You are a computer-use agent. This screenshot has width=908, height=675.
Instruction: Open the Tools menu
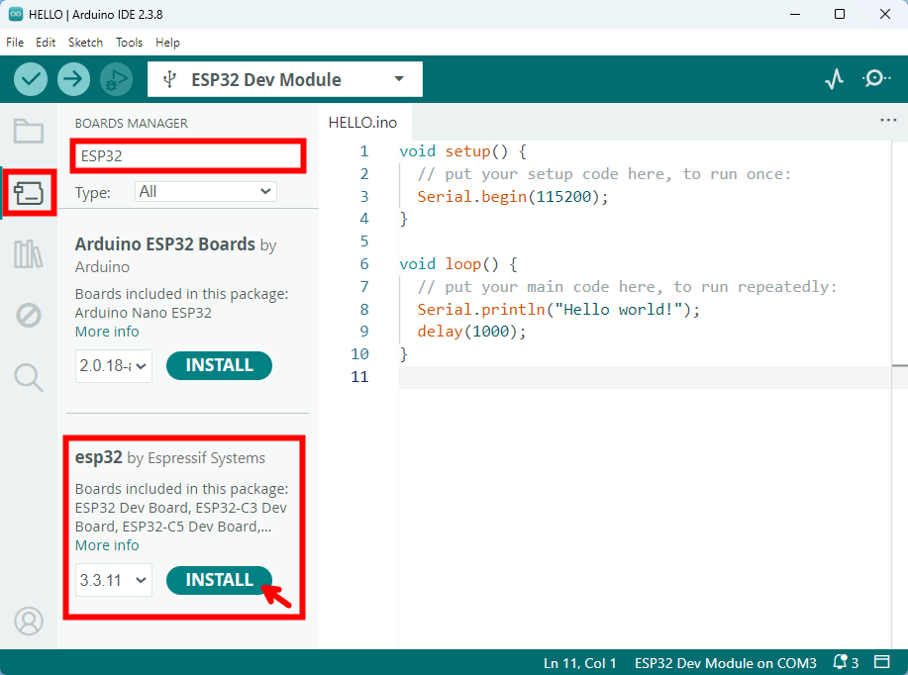coord(129,43)
